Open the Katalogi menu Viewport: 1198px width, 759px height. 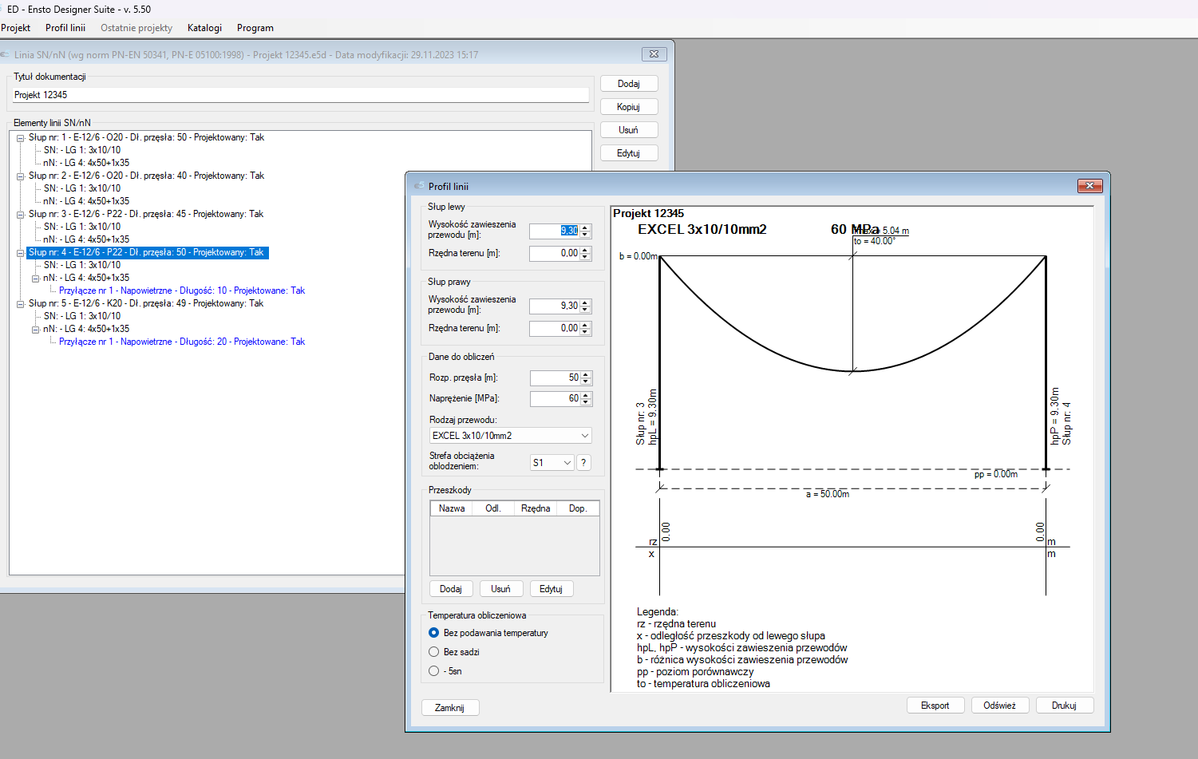(x=204, y=28)
